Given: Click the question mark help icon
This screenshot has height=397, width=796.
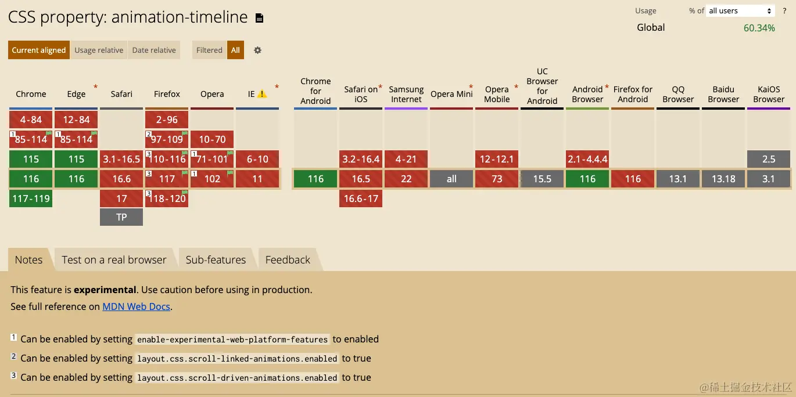Looking at the screenshot, I should point(784,11).
